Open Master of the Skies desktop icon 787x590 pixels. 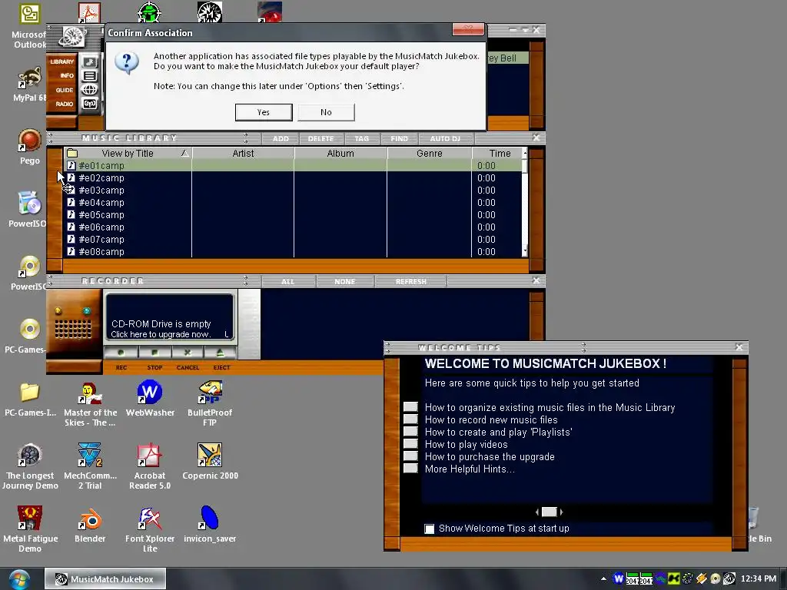point(90,403)
